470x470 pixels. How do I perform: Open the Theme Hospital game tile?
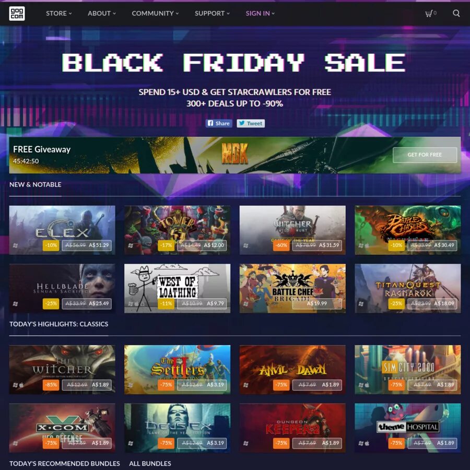point(408,428)
